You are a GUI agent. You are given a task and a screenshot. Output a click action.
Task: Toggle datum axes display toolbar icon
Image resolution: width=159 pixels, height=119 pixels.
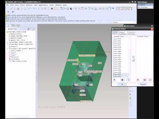tap(121, 9)
